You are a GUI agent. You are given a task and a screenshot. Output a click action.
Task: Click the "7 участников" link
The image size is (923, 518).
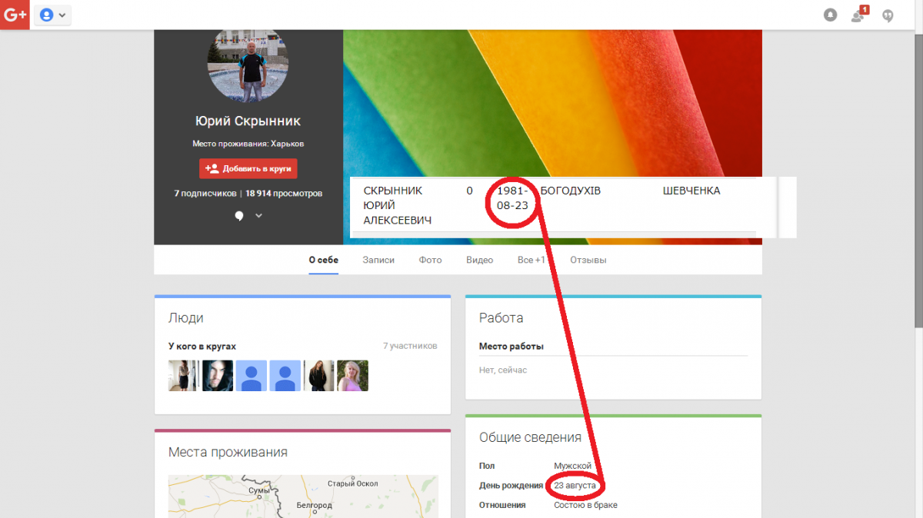[409, 346]
